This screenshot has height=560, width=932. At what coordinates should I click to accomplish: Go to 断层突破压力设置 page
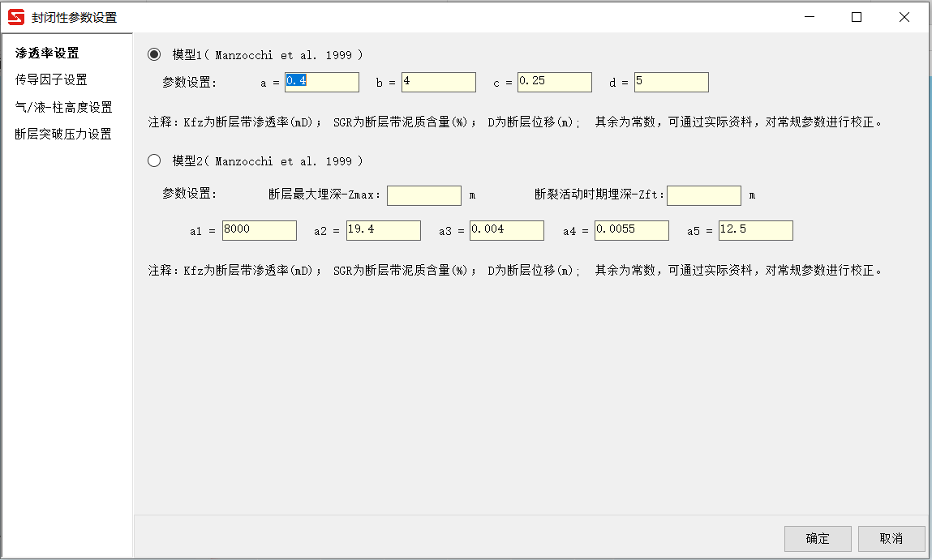pyautogui.click(x=63, y=134)
